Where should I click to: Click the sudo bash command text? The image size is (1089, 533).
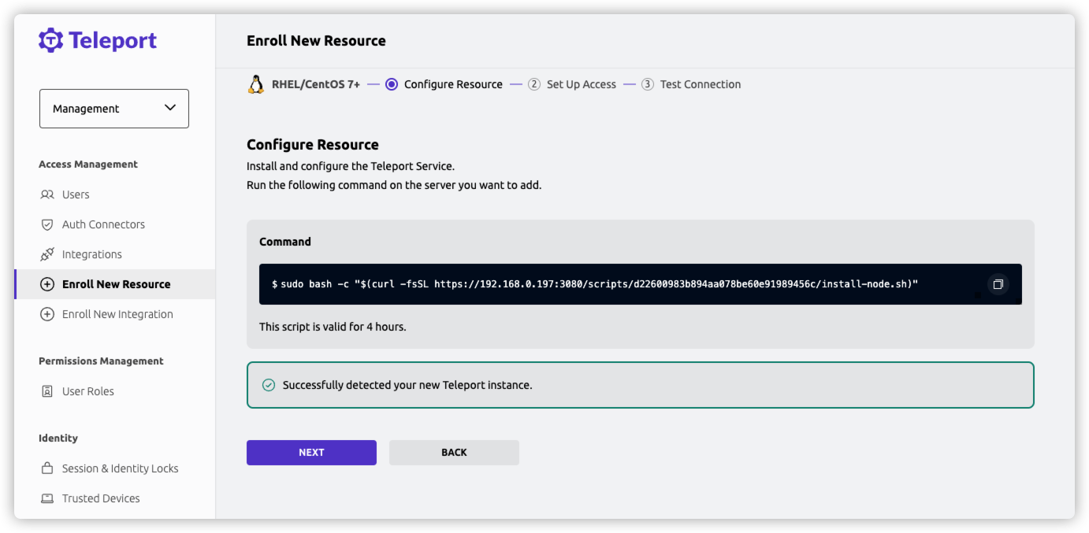point(595,284)
